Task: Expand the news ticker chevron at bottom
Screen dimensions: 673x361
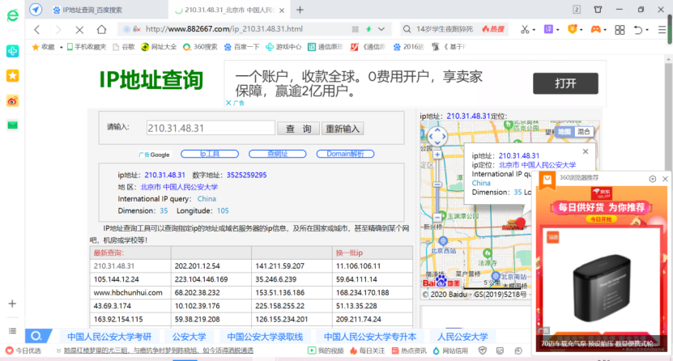Action: [58, 350]
